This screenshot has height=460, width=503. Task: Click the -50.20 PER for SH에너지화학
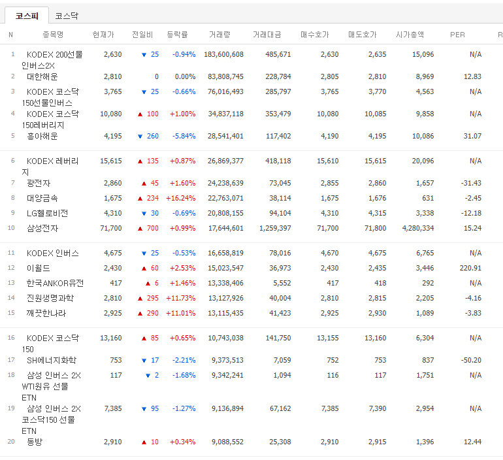click(x=471, y=360)
